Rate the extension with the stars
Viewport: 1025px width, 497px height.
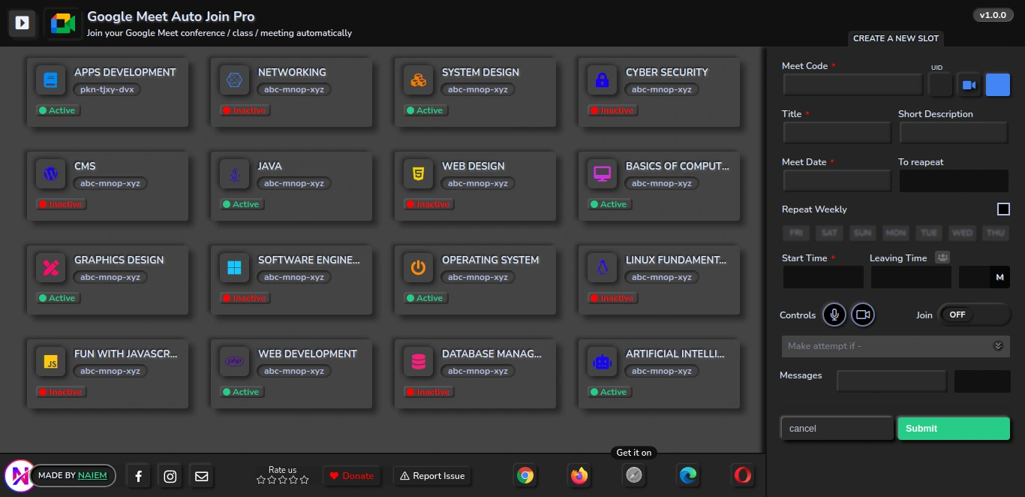283,480
